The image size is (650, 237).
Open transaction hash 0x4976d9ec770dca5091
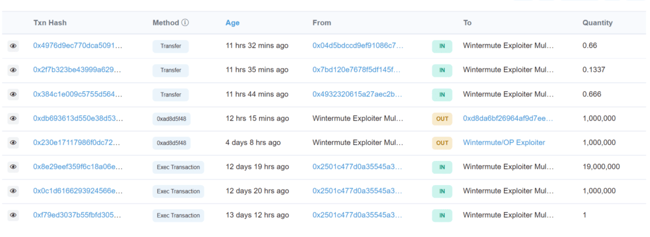[78, 46]
